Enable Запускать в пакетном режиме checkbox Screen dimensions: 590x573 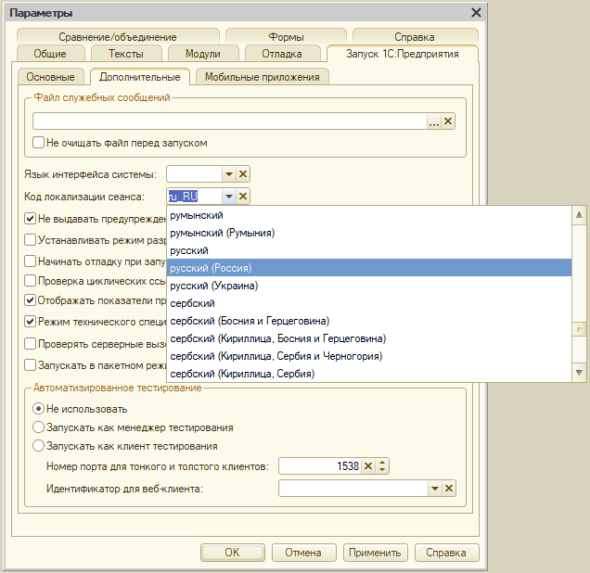[x=30, y=365]
